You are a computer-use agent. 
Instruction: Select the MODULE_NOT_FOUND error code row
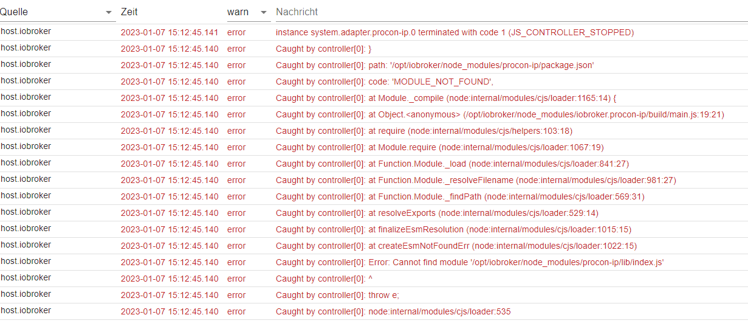pos(374,81)
